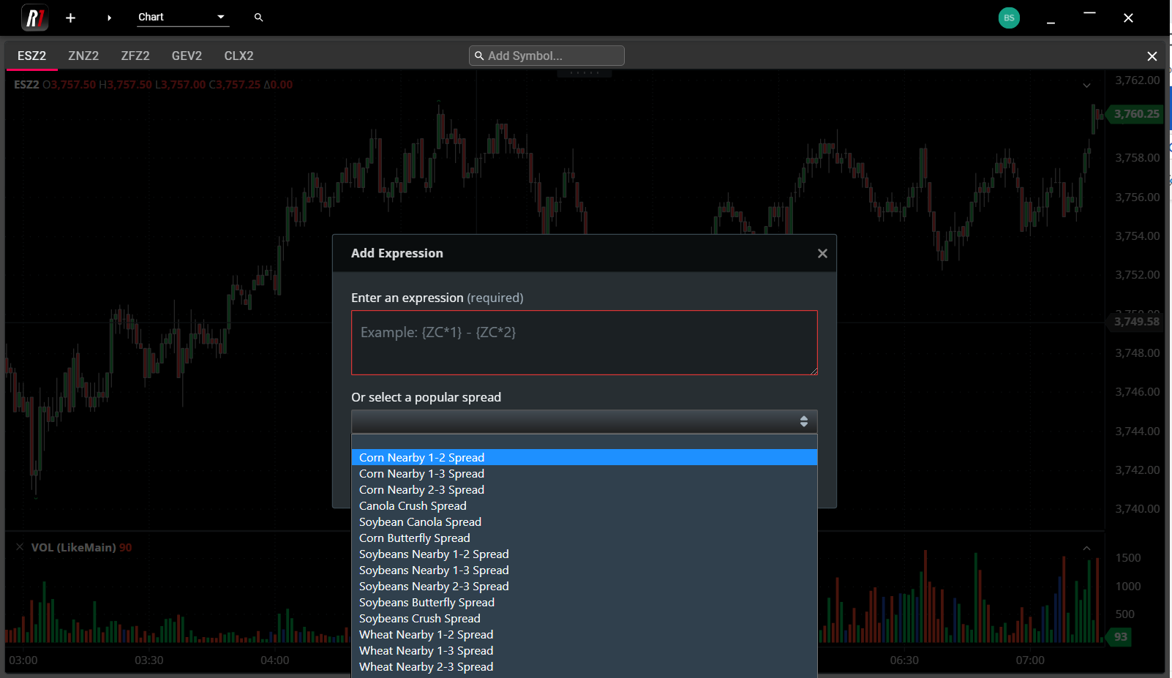The image size is (1172, 678).
Task: Choose Soybeans Crush Spread from list
Action: tap(419, 618)
